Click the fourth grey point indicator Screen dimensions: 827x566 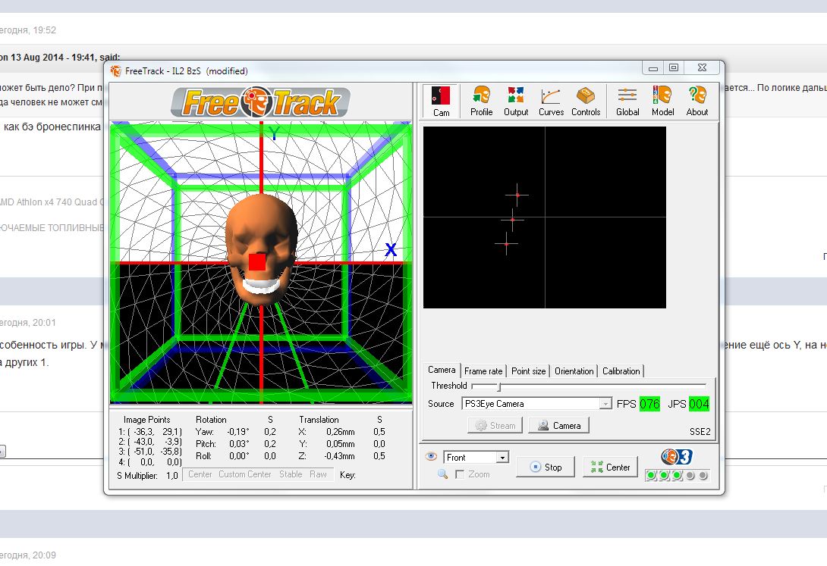tap(690, 475)
